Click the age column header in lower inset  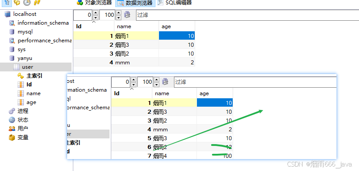click(215, 93)
